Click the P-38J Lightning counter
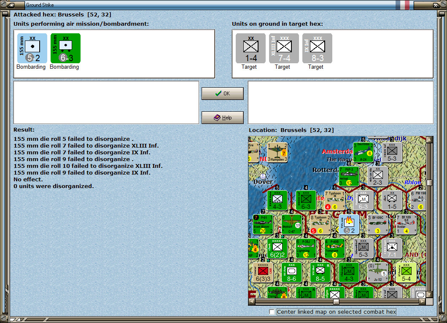 coord(306,248)
